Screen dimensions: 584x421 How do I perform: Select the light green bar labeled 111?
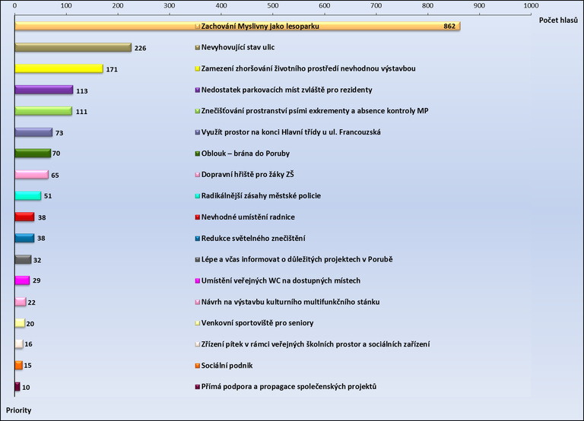(x=43, y=111)
